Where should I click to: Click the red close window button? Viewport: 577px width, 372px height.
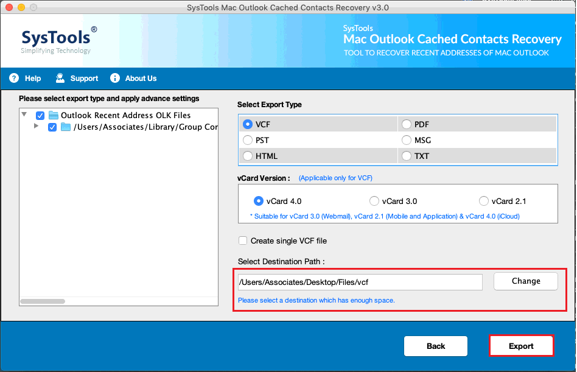coord(9,7)
